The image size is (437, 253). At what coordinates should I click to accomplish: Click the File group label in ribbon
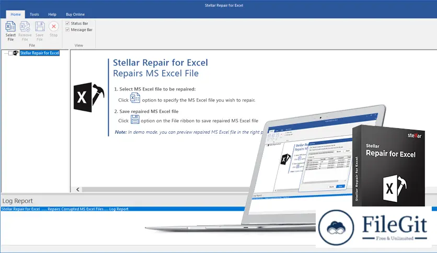pyautogui.click(x=32, y=45)
